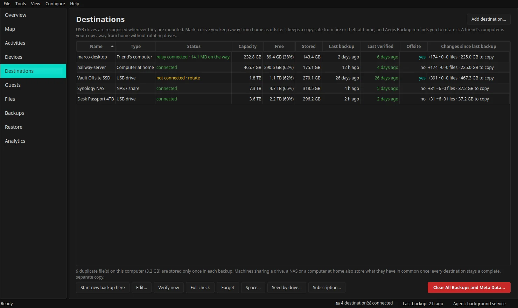Click the Verify now button
This screenshot has width=518, height=308.
coord(169,288)
